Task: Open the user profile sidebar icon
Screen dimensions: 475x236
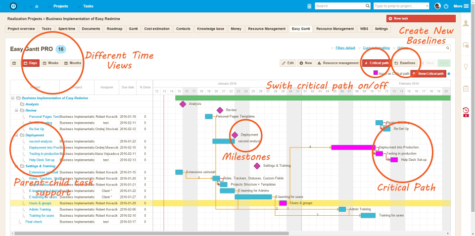Action: coord(466,24)
